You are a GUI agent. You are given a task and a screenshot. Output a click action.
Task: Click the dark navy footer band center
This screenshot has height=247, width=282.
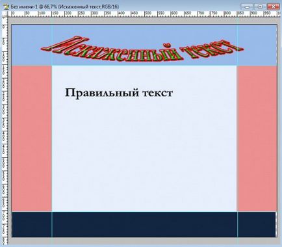point(145,224)
